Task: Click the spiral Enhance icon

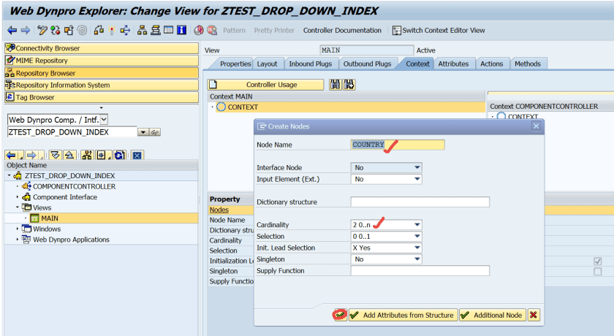Action: tap(82, 30)
